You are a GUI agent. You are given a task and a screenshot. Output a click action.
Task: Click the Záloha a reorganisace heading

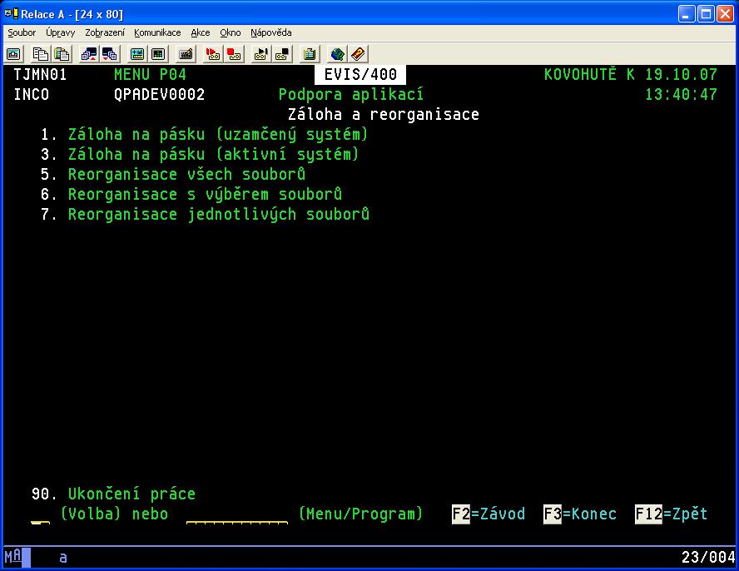pyautogui.click(x=383, y=115)
